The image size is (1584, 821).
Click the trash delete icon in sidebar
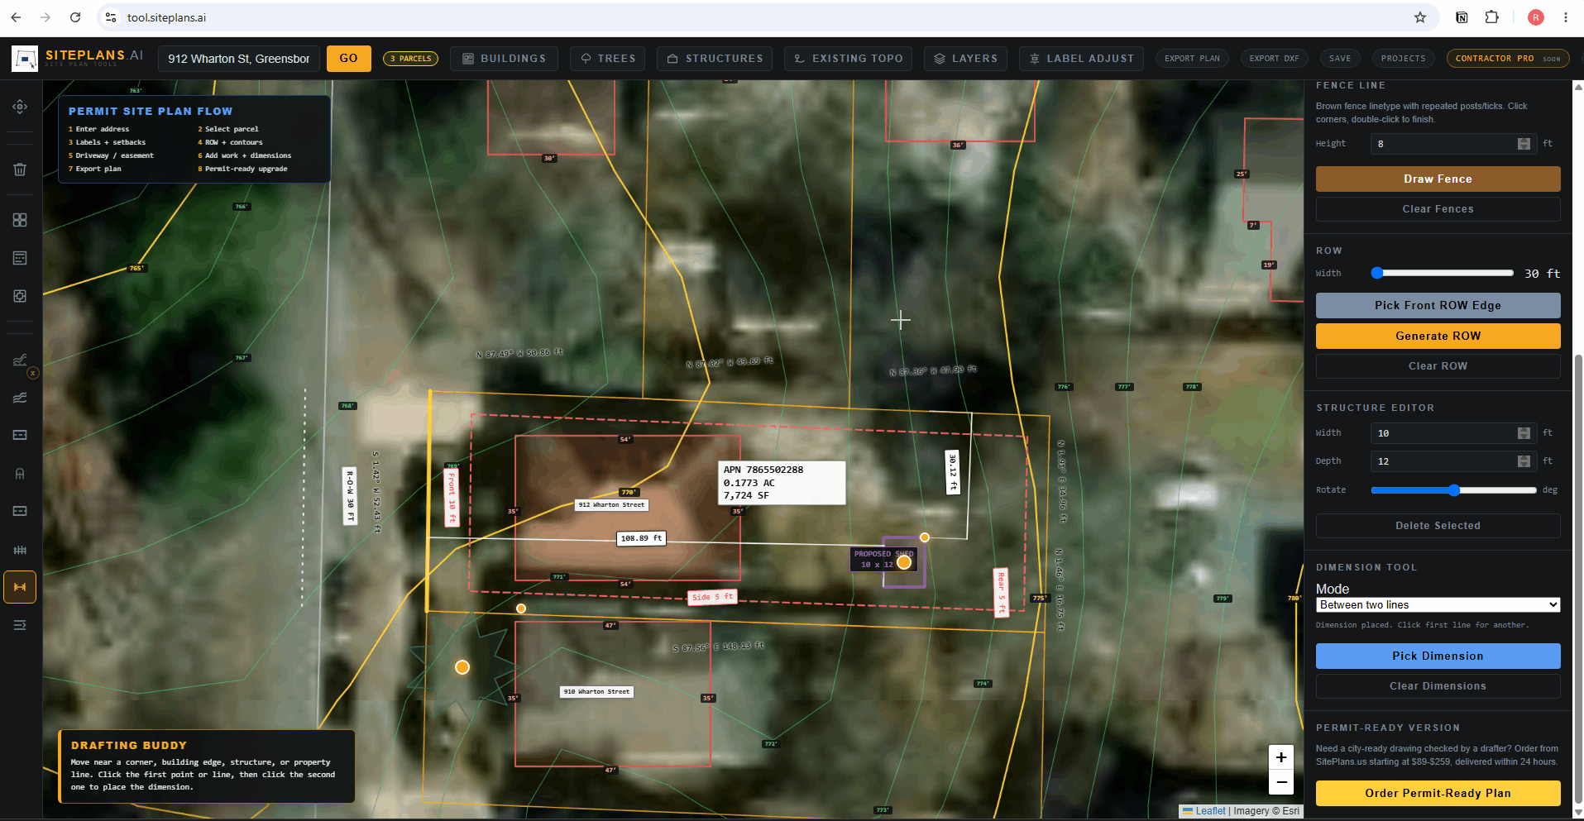pyautogui.click(x=20, y=169)
